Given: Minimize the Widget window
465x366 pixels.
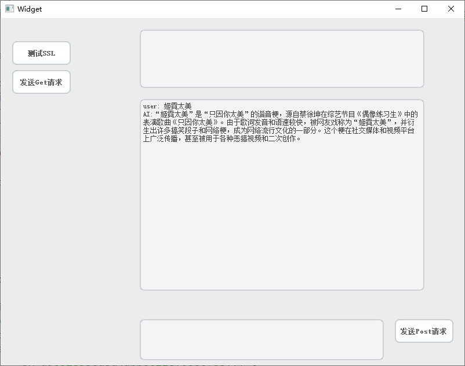Looking at the screenshot, I should coord(398,9).
